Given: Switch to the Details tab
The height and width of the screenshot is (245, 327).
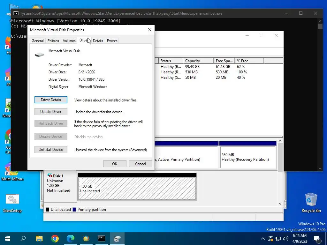Looking at the screenshot, I should (98, 41).
